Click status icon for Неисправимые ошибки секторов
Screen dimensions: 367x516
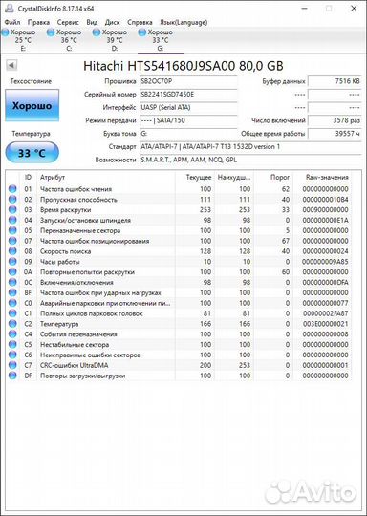[12, 355]
